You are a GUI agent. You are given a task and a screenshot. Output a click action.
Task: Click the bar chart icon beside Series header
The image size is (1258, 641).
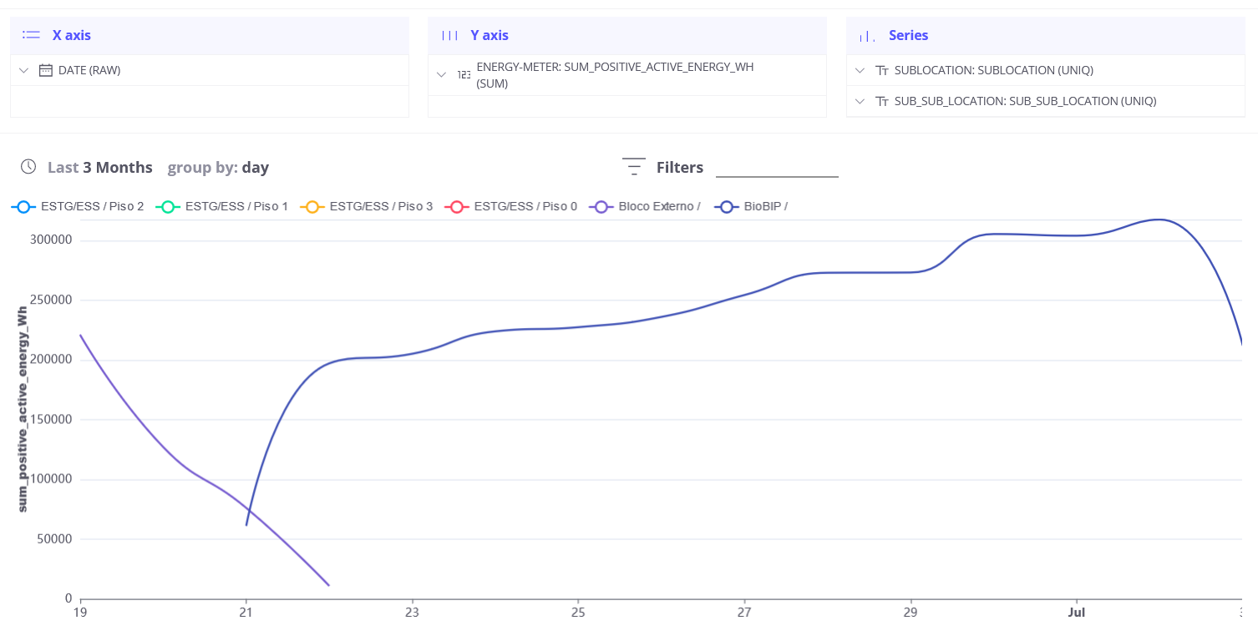click(x=866, y=36)
